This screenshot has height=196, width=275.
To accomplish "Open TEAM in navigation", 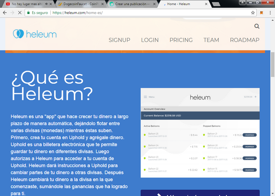I will coord(211,40).
